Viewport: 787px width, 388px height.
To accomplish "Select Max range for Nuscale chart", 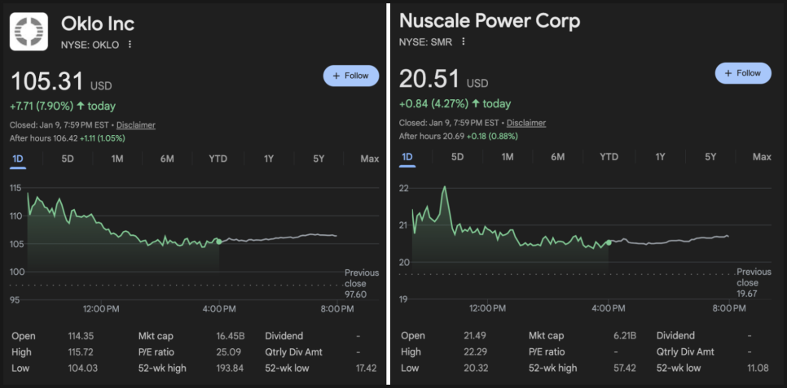I will click(762, 157).
